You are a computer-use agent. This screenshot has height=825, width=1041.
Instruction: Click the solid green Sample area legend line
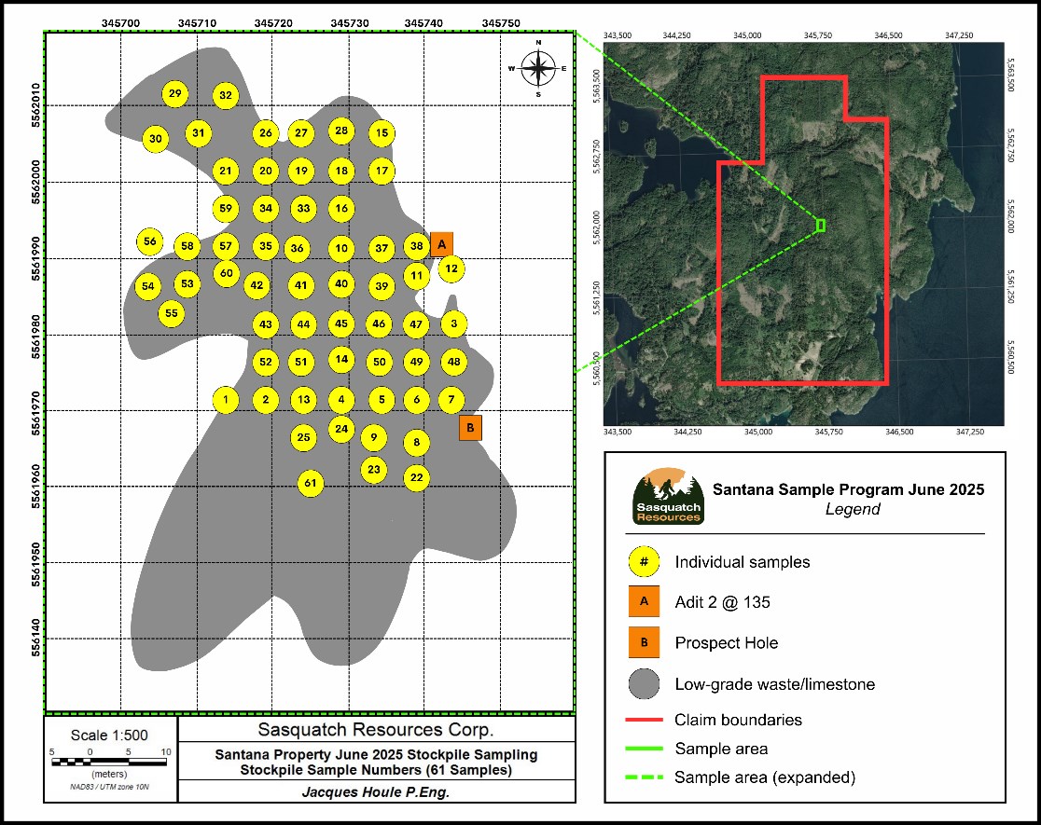click(x=644, y=749)
